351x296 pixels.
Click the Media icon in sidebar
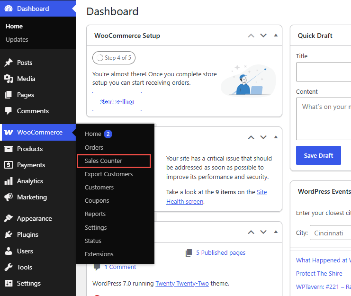[x=9, y=79]
